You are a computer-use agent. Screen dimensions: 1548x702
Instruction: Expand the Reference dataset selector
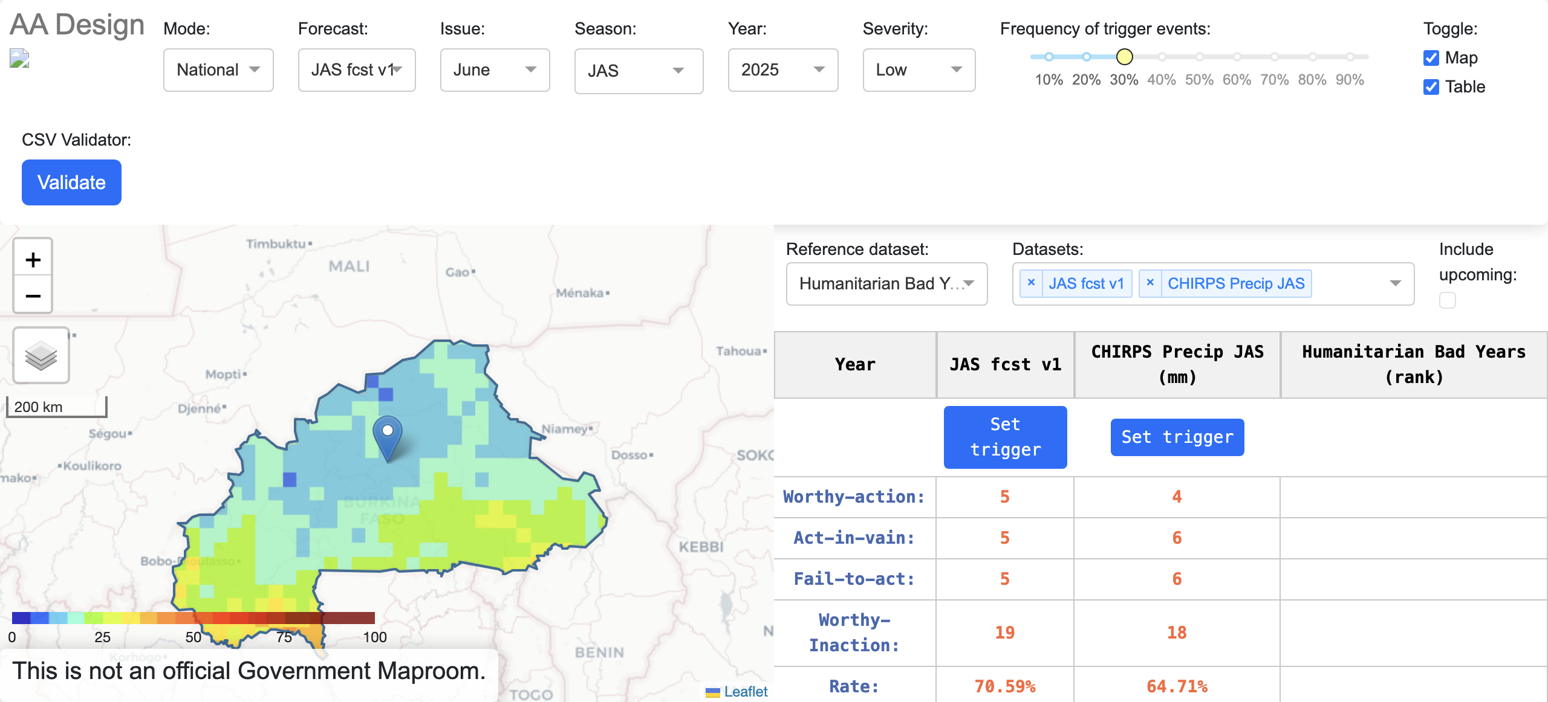[x=886, y=284]
